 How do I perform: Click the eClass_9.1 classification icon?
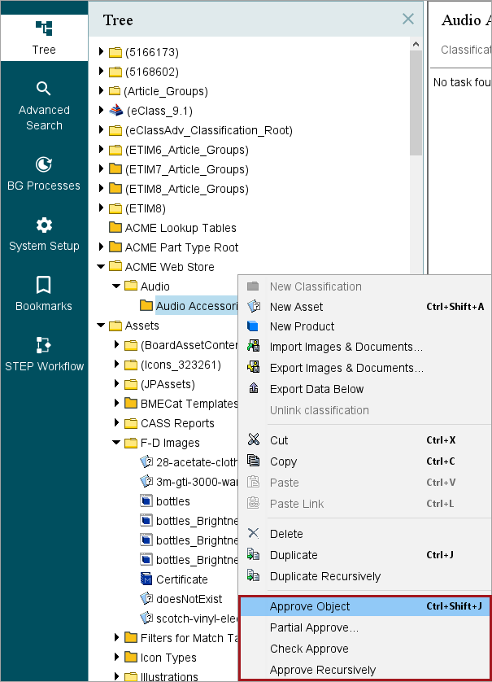115,111
